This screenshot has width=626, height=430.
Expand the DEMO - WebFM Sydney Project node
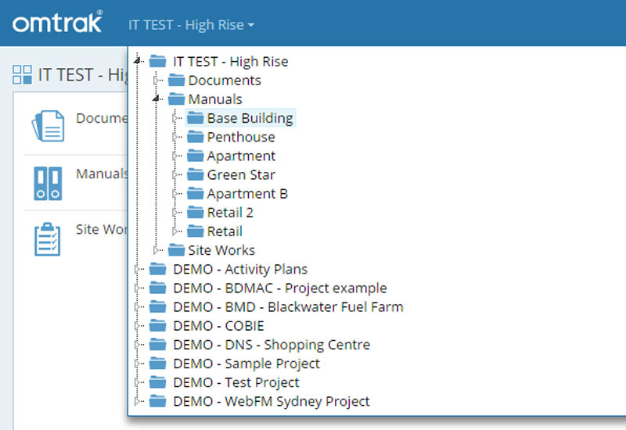click(138, 401)
